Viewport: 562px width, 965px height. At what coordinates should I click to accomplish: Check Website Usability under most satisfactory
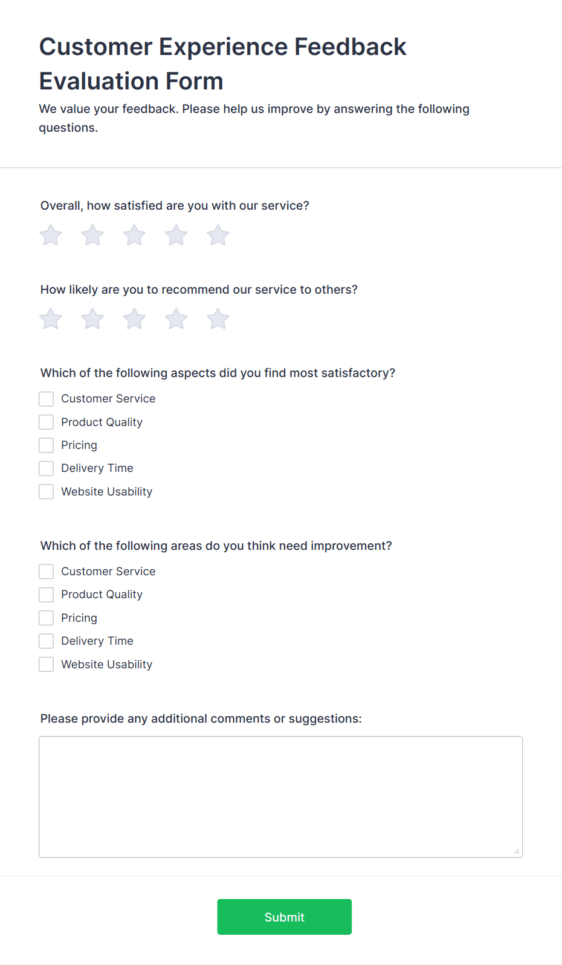click(x=47, y=492)
